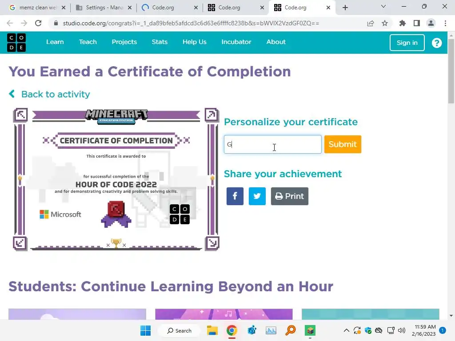455x341 pixels.
Task: Open the Learn menu item
Action: (x=55, y=42)
